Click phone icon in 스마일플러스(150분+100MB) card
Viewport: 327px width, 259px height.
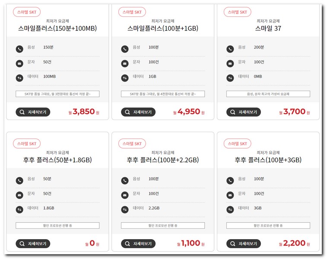point(19,49)
